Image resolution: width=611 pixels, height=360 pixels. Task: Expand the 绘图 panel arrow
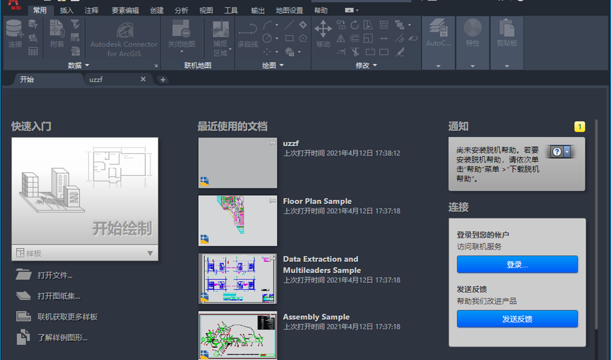(x=281, y=65)
